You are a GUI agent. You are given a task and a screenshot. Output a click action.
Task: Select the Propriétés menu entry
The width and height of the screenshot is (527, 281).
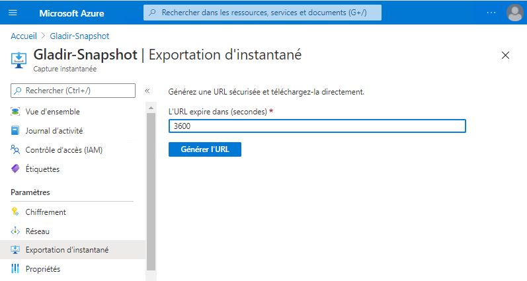(43, 269)
